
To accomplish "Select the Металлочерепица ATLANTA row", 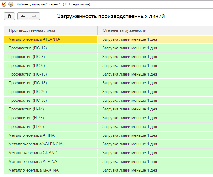I will click(x=34, y=39).
